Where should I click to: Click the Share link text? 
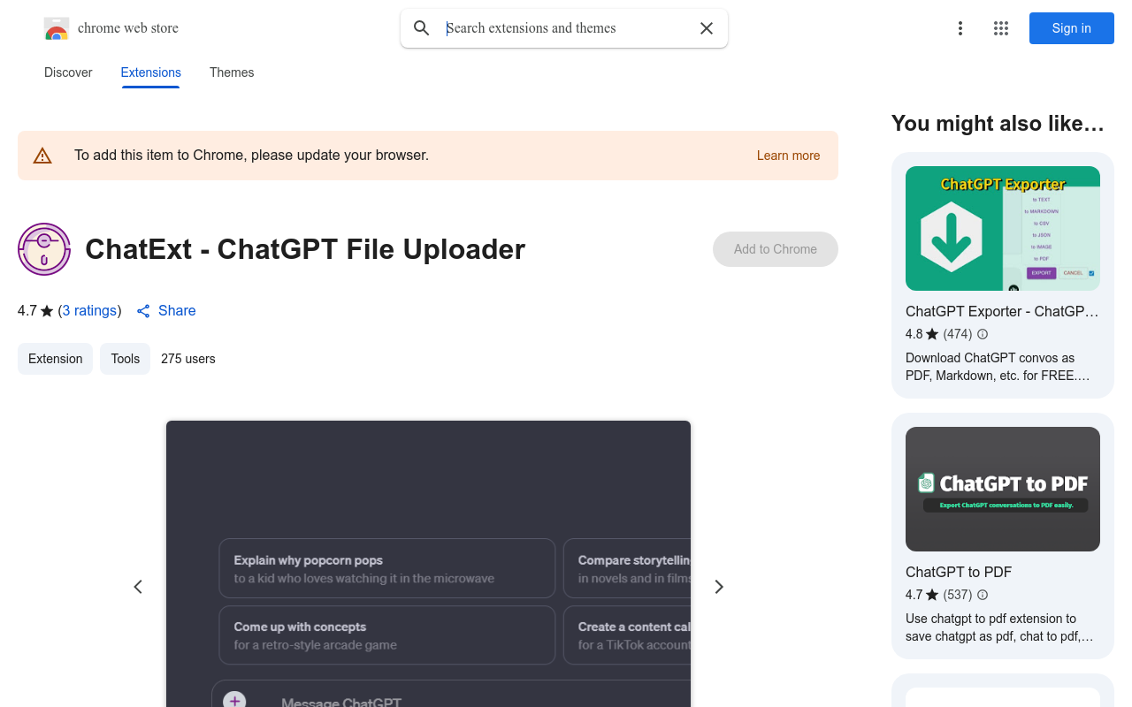177,311
